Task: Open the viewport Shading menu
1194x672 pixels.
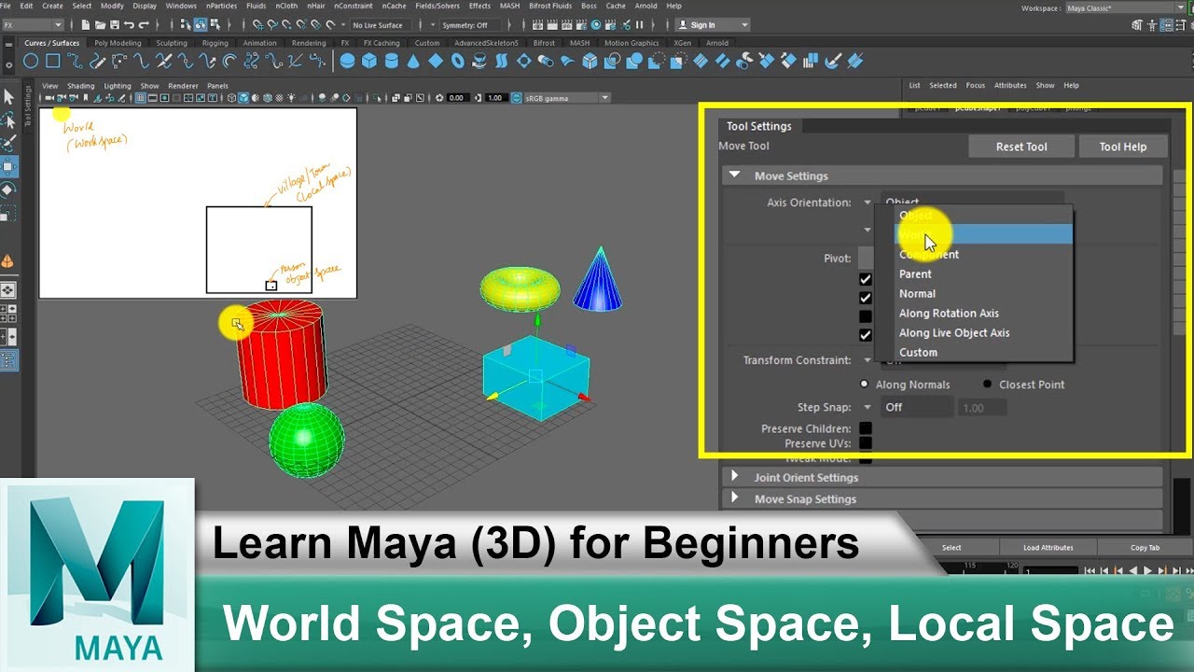Action: point(80,86)
